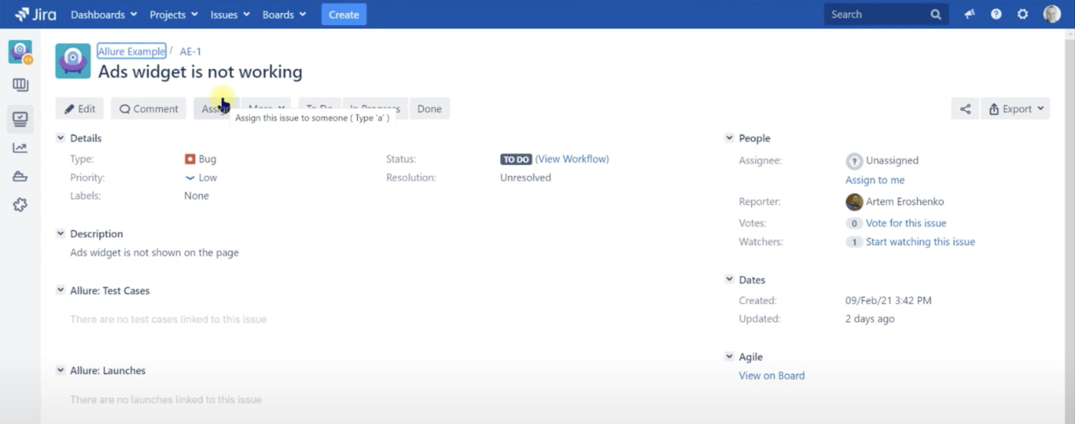The image size is (1075, 424).
Task: Open releases ship icon in sidebar
Action: [20, 176]
